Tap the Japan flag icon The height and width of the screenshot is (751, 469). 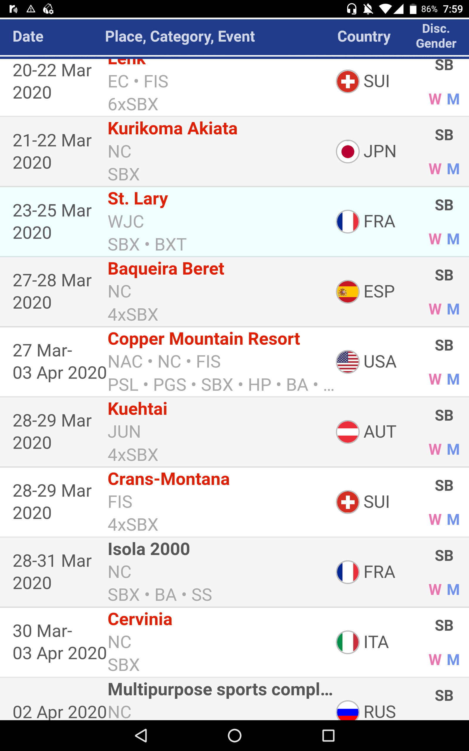347,151
